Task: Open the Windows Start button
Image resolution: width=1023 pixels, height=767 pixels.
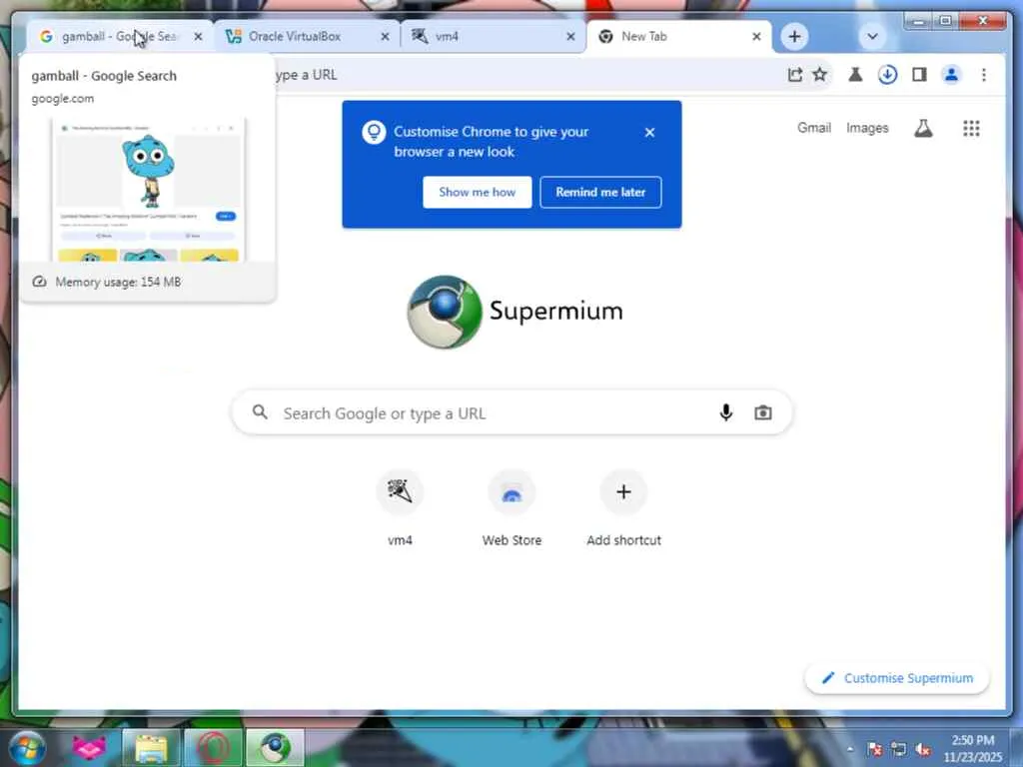Action: [x=27, y=748]
